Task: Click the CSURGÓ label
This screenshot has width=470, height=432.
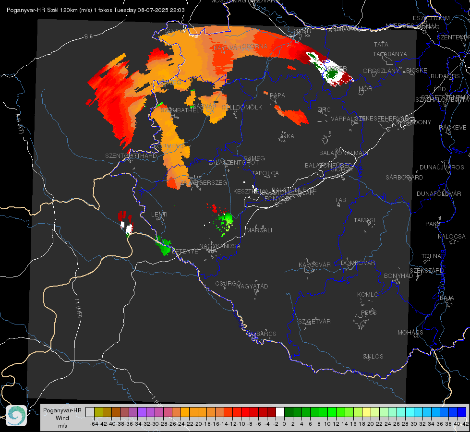Action: tap(228, 283)
